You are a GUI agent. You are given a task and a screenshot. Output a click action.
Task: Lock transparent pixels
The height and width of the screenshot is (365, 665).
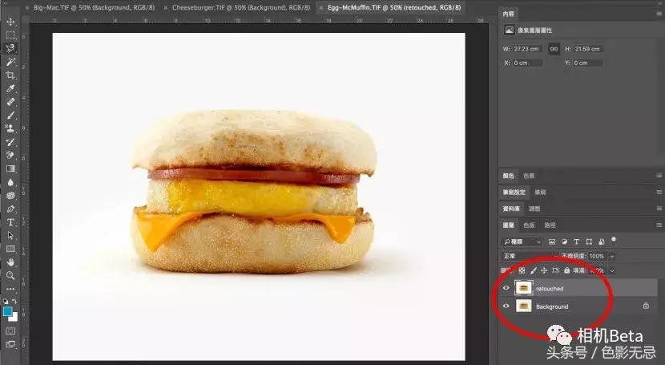coord(522,270)
